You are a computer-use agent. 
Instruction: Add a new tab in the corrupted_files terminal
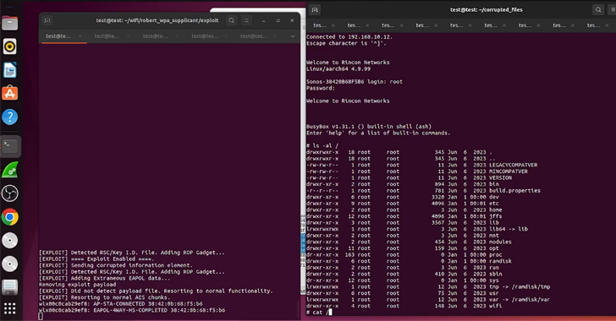pos(315,10)
